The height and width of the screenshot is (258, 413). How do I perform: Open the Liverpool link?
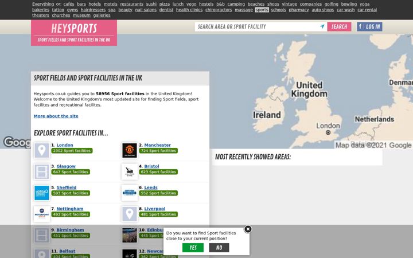155,209
